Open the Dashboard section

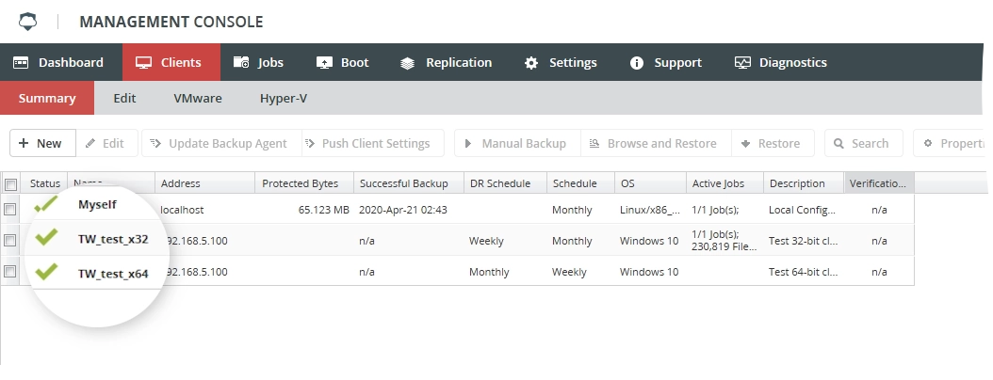point(58,63)
